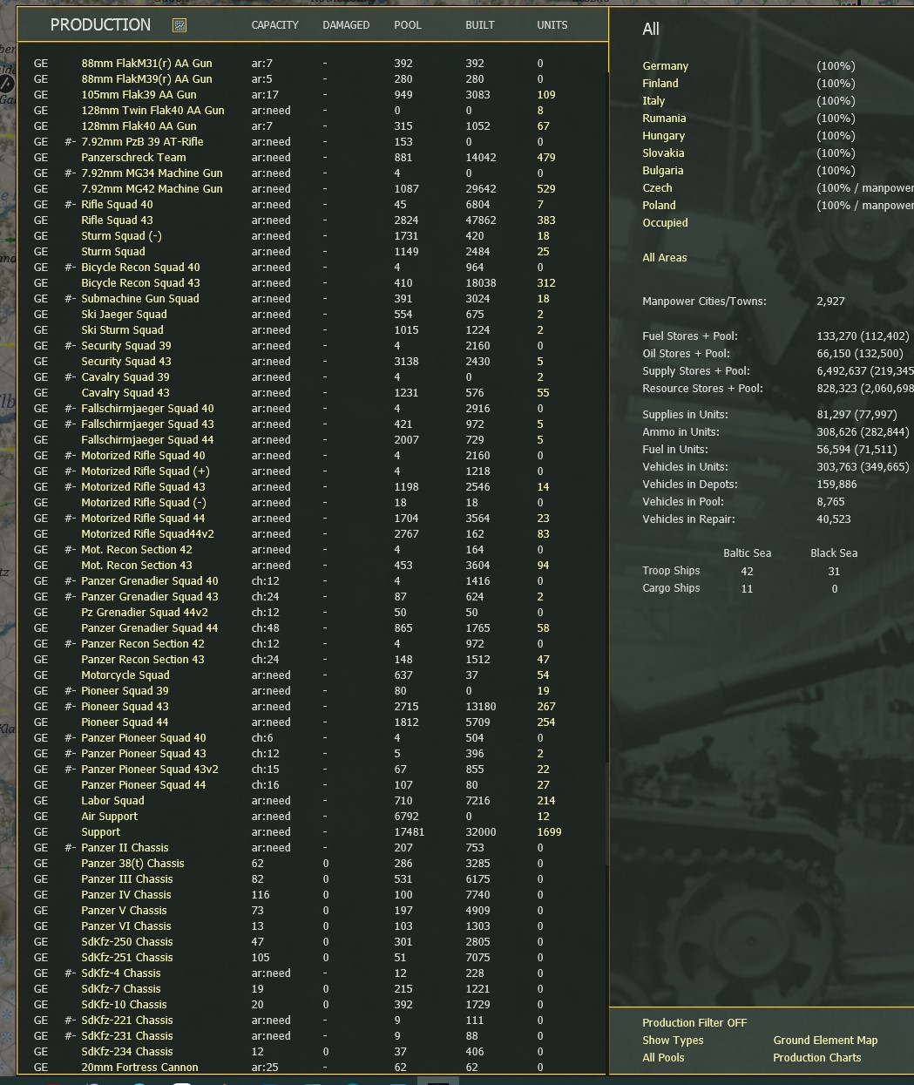Image resolution: width=914 pixels, height=1085 pixels.
Task: Select Germany in nation list
Action: pyautogui.click(x=666, y=66)
